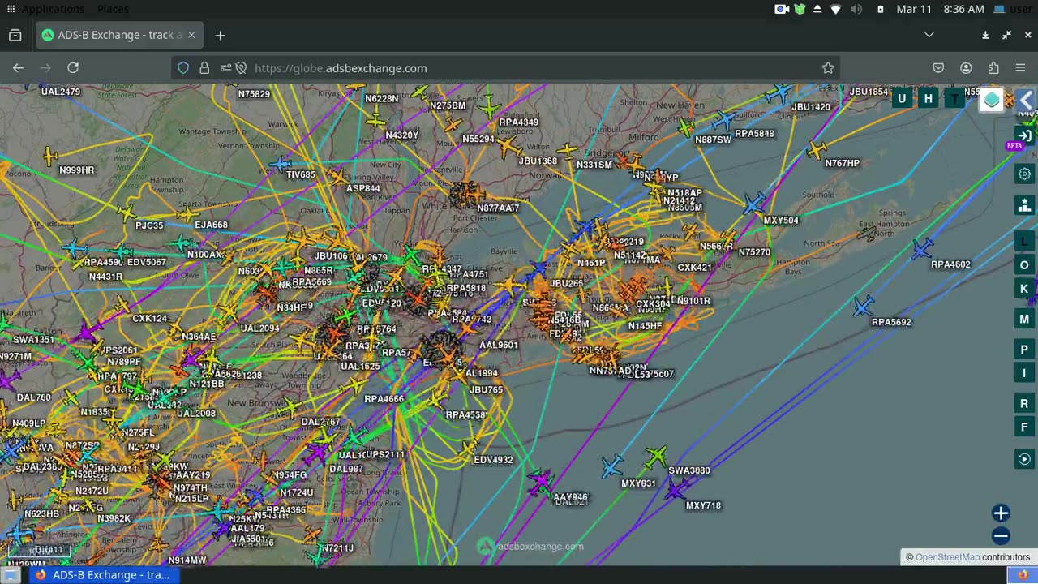Toggle the K map option button
Screen dimensions: 1038x584
click(1024, 289)
